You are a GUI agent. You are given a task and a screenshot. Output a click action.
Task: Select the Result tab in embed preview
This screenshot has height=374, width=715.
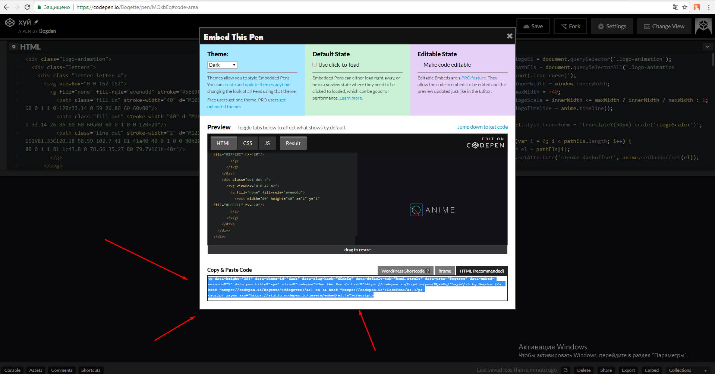pyautogui.click(x=293, y=143)
